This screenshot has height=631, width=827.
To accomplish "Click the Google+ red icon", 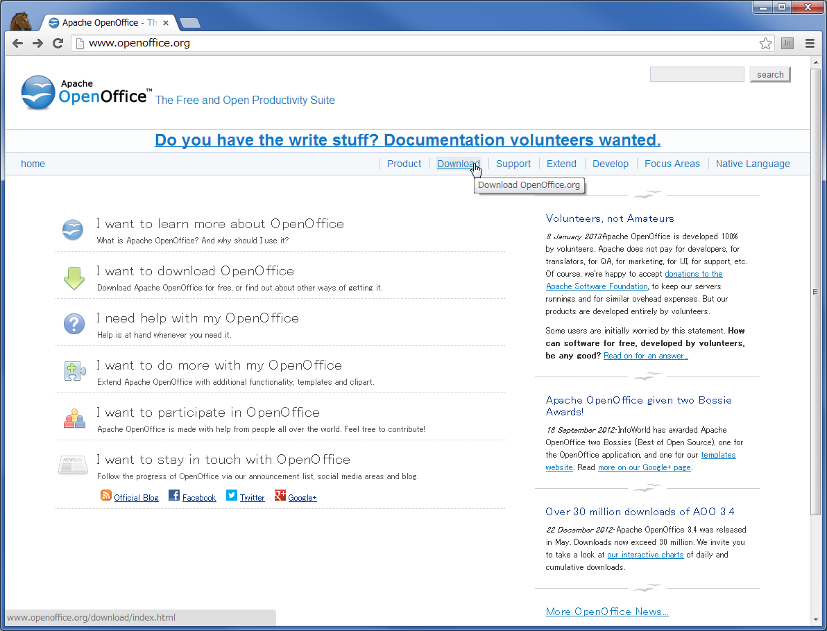I will (x=280, y=496).
